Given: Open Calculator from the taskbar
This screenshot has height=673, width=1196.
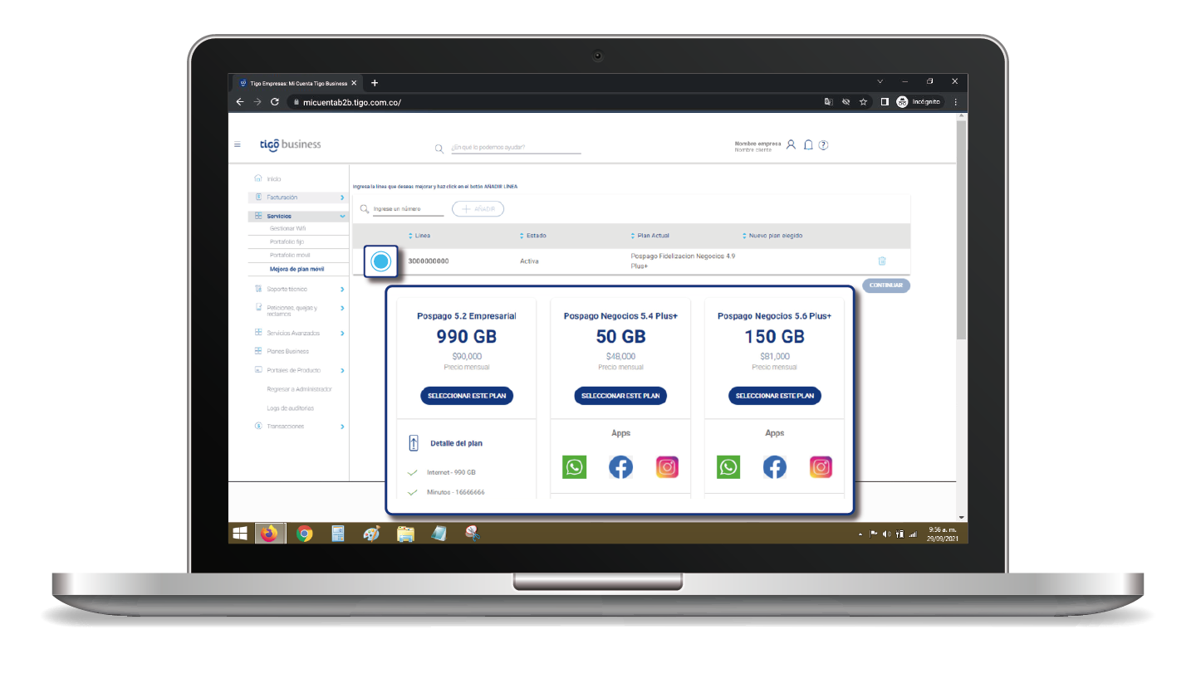Looking at the screenshot, I should pos(338,534).
